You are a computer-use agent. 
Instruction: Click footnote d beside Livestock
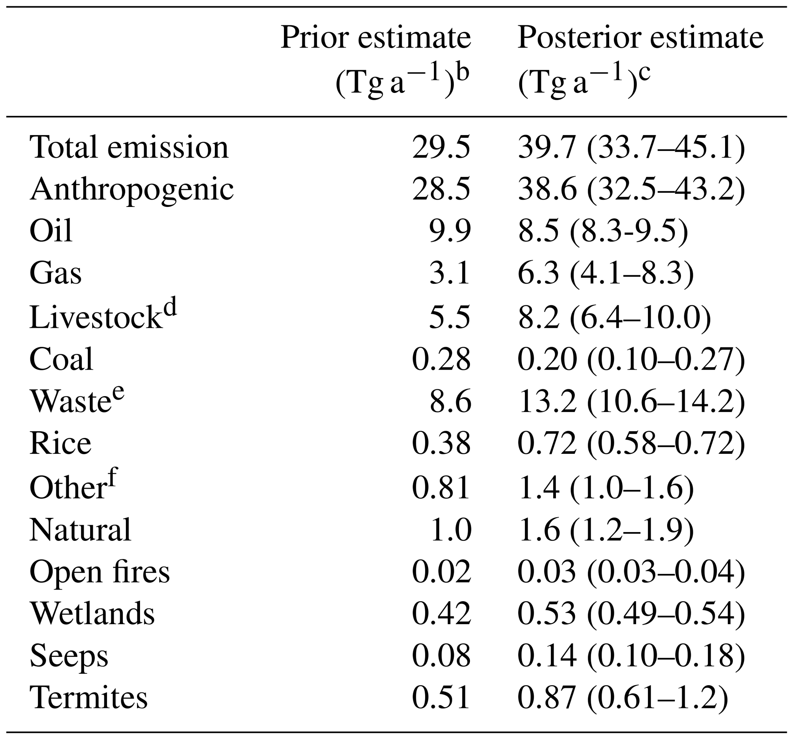tap(170, 310)
